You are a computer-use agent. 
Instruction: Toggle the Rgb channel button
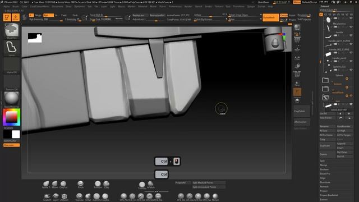coord(49,15)
